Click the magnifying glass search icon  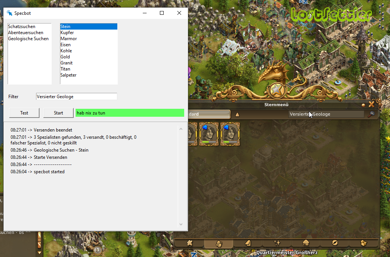371,114
